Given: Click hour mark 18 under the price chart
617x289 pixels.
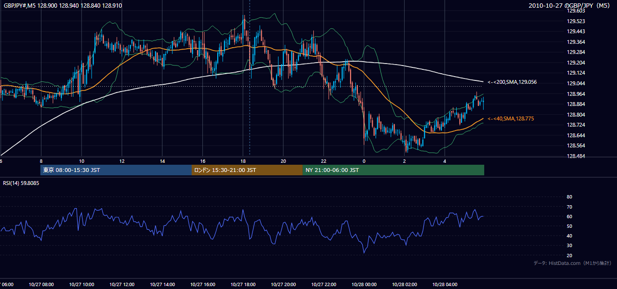Looking at the screenshot, I should (243, 161).
